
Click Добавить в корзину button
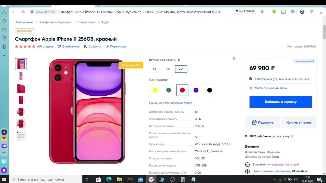pyautogui.click(x=281, y=102)
